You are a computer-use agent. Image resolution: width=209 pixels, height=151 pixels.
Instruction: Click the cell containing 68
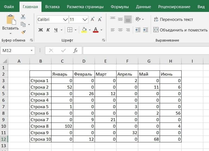click(149, 139)
